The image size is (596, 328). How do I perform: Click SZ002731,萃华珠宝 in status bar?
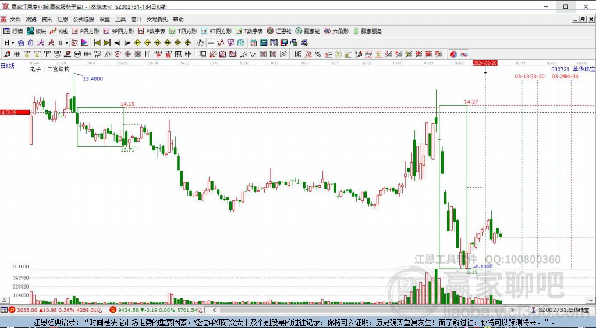562,310
